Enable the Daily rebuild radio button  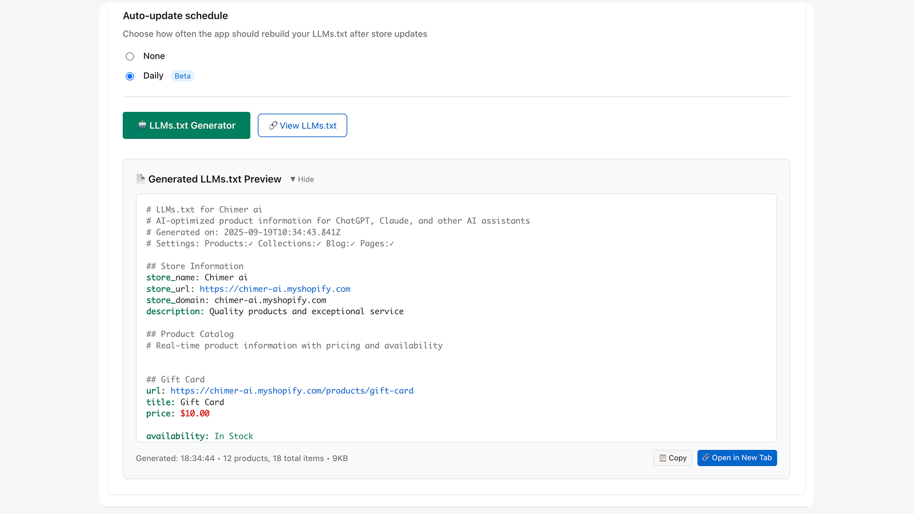point(130,76)
